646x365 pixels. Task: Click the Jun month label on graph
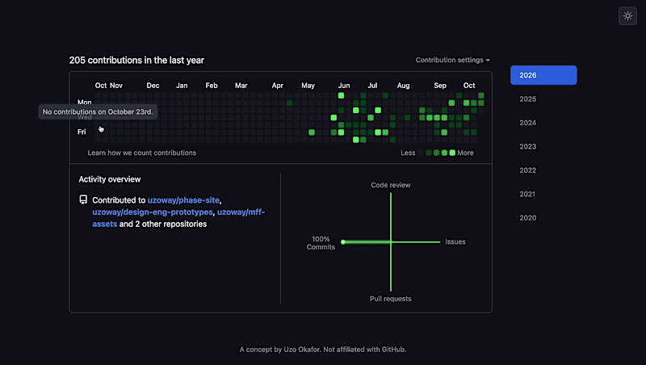tap(344, 86)
